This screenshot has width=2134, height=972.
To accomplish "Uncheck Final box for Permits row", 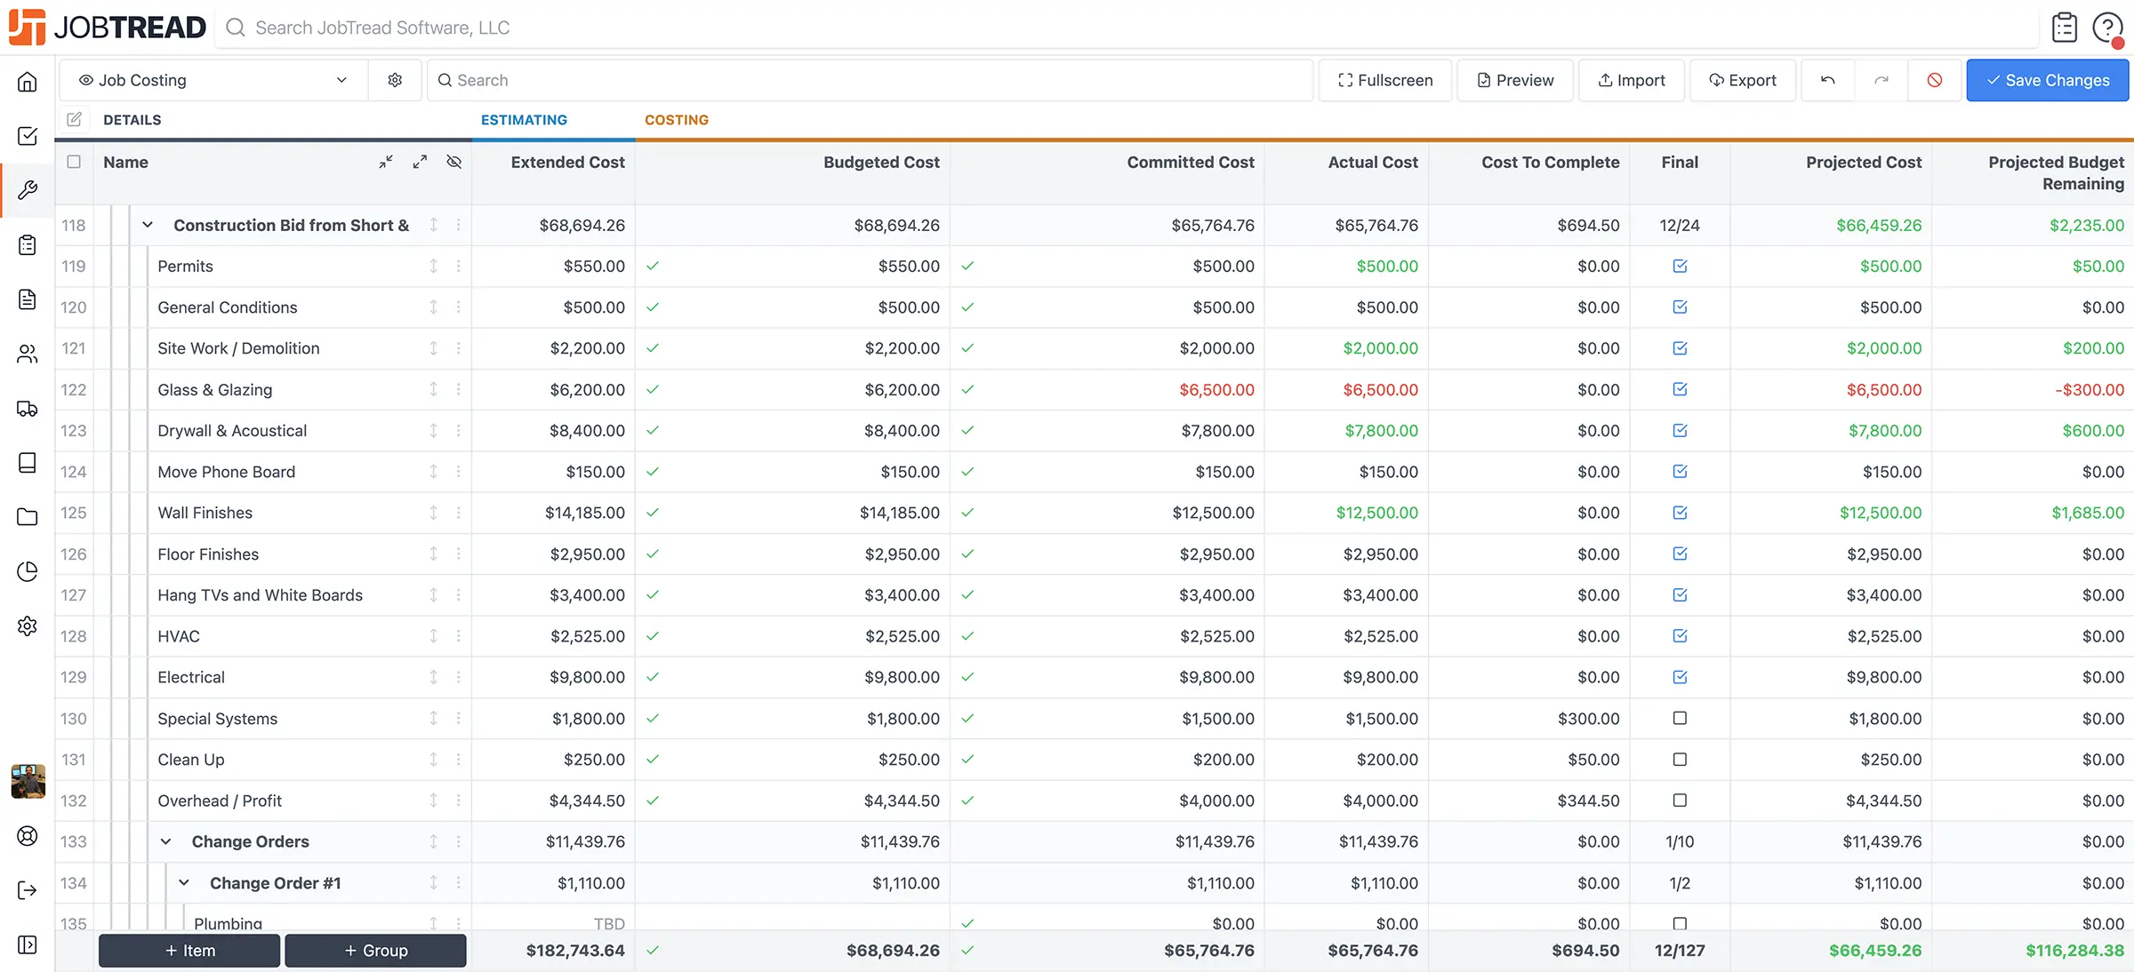I will coord(1679,266).
